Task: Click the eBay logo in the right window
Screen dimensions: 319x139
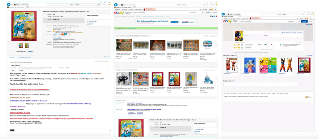Action: click(x=228, y=21)
